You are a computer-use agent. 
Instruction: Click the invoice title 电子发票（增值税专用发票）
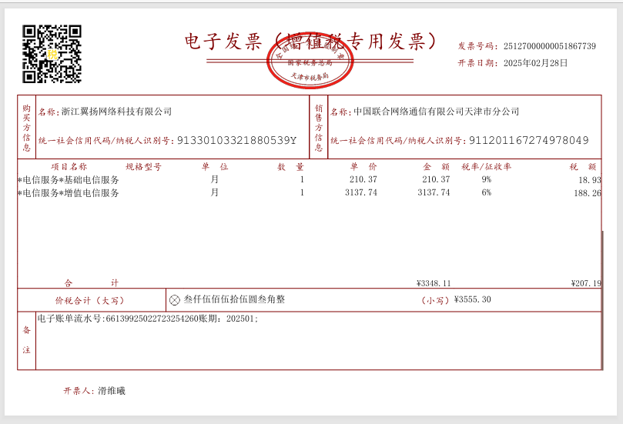(311, 42)
